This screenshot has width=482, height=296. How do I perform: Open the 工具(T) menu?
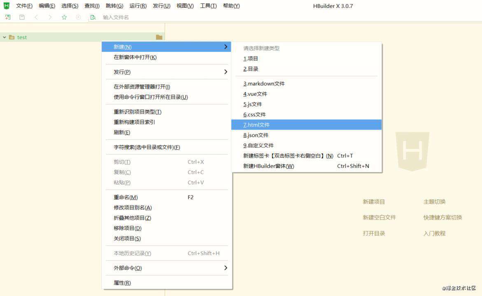pos(208,6)
